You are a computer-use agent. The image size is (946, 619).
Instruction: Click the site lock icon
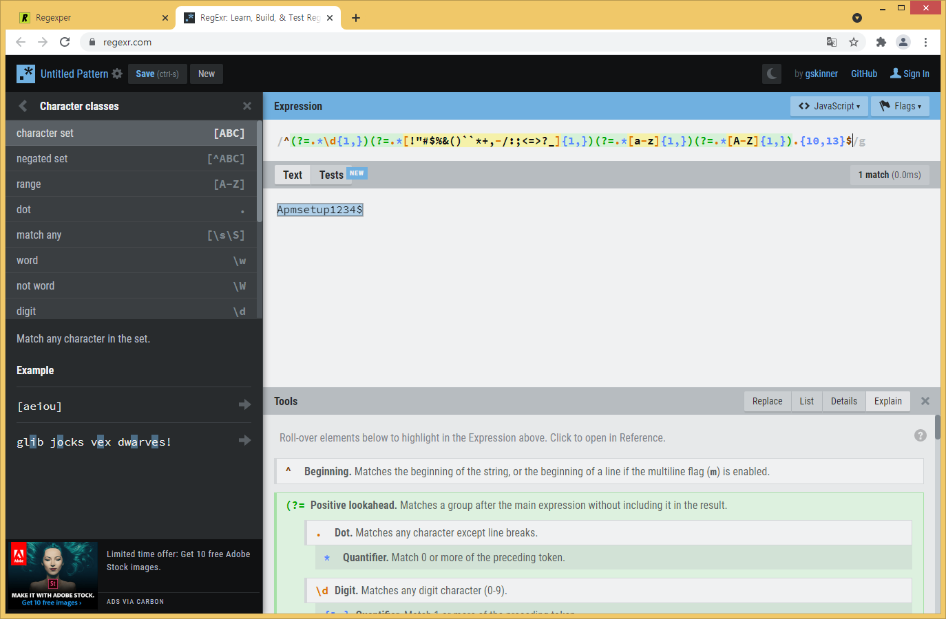[92, 42]
